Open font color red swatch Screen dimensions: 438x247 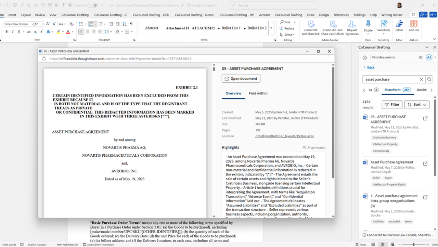tap(68, 31)
